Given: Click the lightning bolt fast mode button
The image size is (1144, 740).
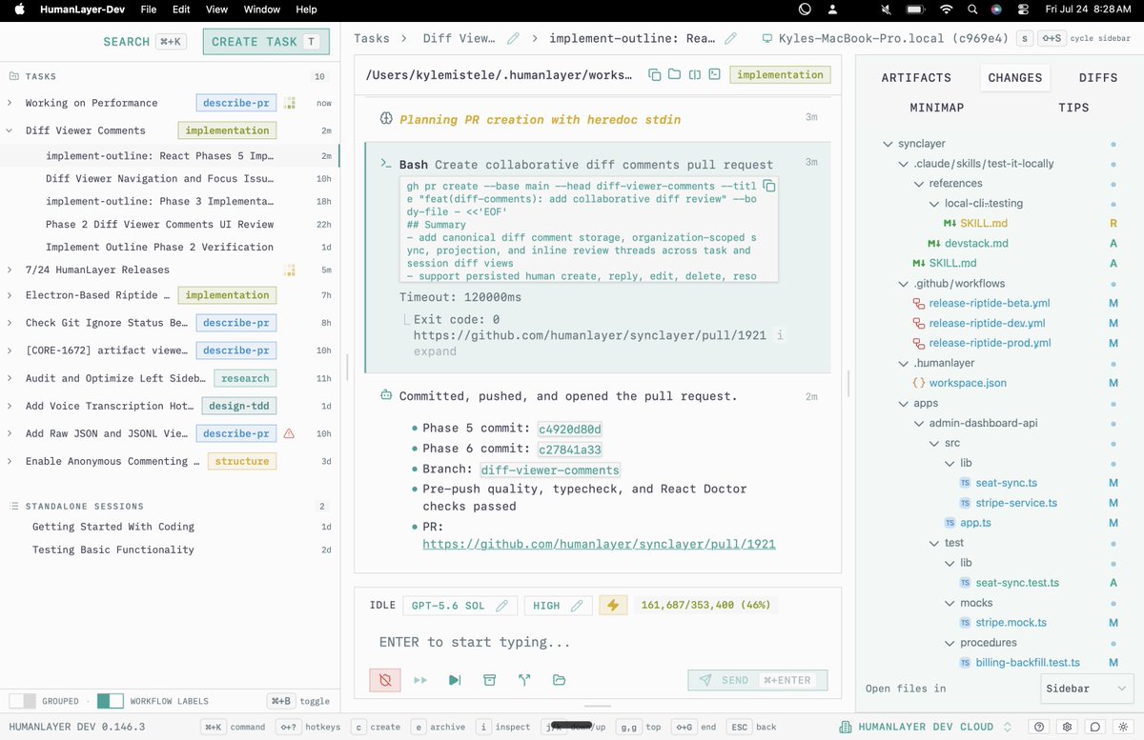Looking at the screenshot, I should coord(613,606).
